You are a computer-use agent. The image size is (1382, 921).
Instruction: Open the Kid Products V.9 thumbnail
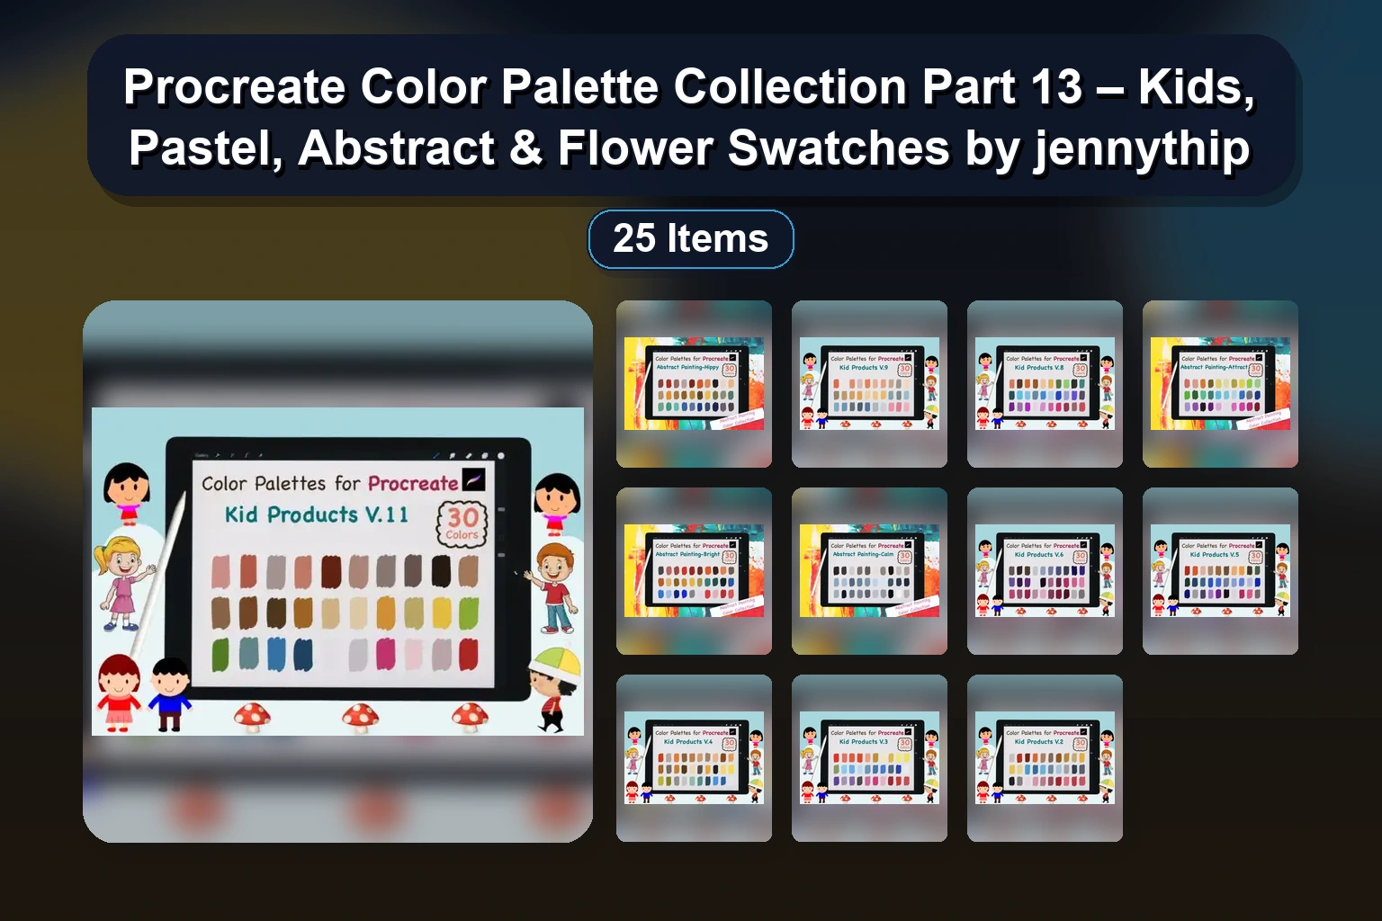869,384
